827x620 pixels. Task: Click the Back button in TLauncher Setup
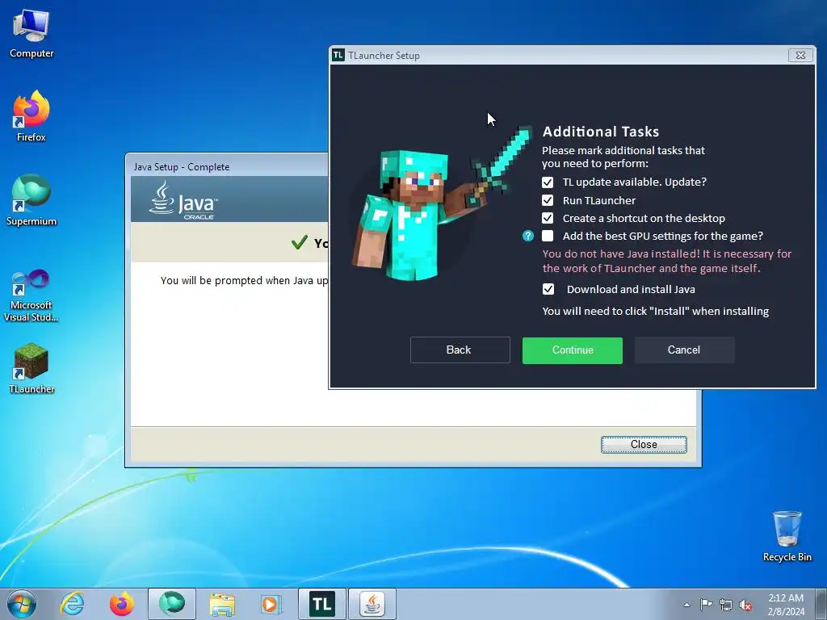coord(460,350)
